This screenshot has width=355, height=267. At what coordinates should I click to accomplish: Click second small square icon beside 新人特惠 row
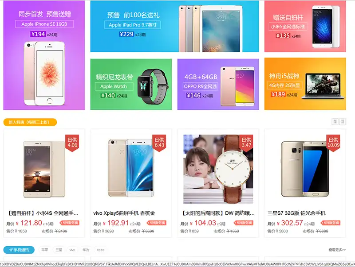(x=343, y=121)
